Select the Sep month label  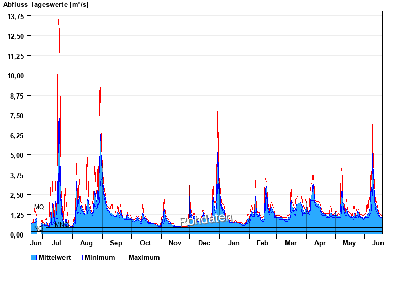point(116,243)
